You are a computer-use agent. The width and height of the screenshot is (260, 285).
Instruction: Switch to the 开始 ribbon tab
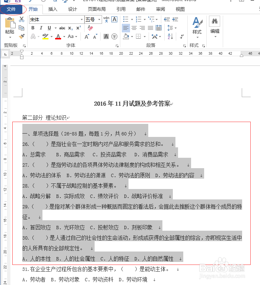pyautogui.click(x=33, y=9)
